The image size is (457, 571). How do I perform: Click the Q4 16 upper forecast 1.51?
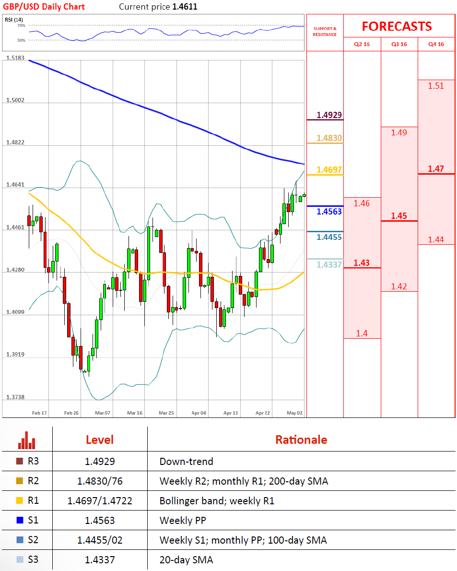point(436,86)
